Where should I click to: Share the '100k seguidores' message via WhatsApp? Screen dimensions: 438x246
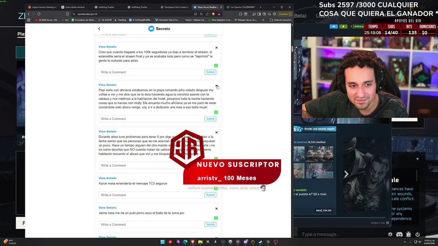[x=216, y=66]
